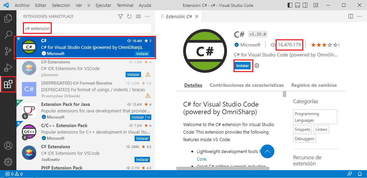Select the Extension Pack for Java item
The image size is (367, 178).
tap(86, 111)
